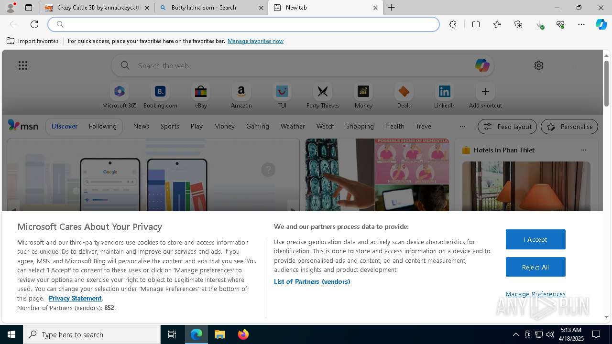This screenshot has width=612, height=344.
Task: Open Manage Preferences link
Action: [x=535, y=294]
